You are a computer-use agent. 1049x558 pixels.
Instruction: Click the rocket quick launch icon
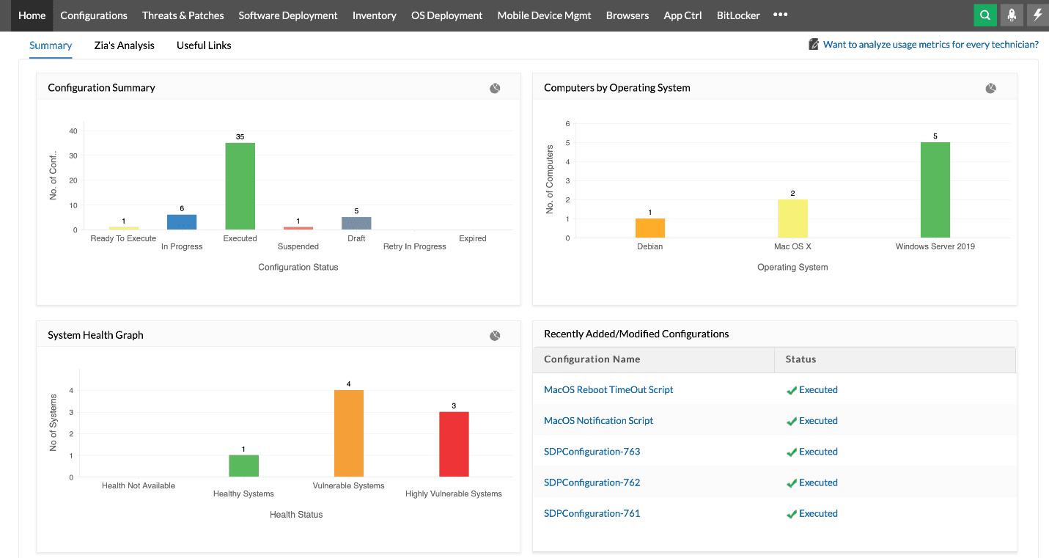1012,15
